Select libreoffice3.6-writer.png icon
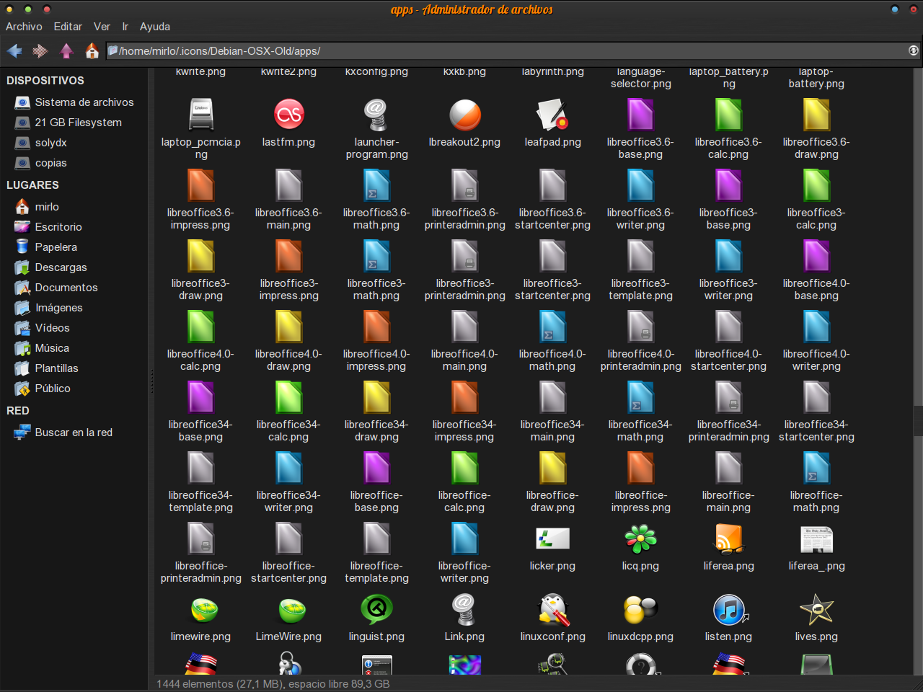Screen dimensions: 923x692 coord(640,185)
